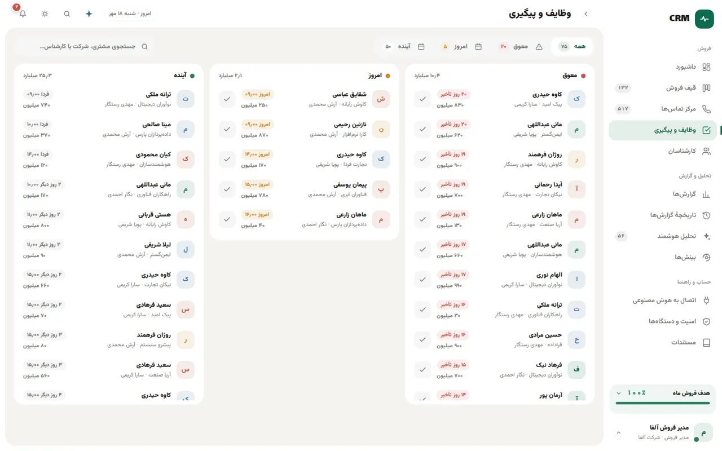The height and width of the screenshot is (451, 722).
Task: Open ماهان زارعی task in امروز column
Action: (305, 219)
